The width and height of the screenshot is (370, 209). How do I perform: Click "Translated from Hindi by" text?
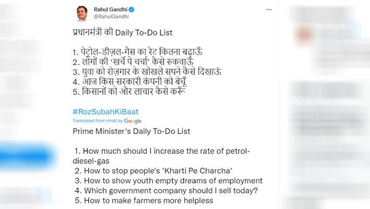pos(98,121)
